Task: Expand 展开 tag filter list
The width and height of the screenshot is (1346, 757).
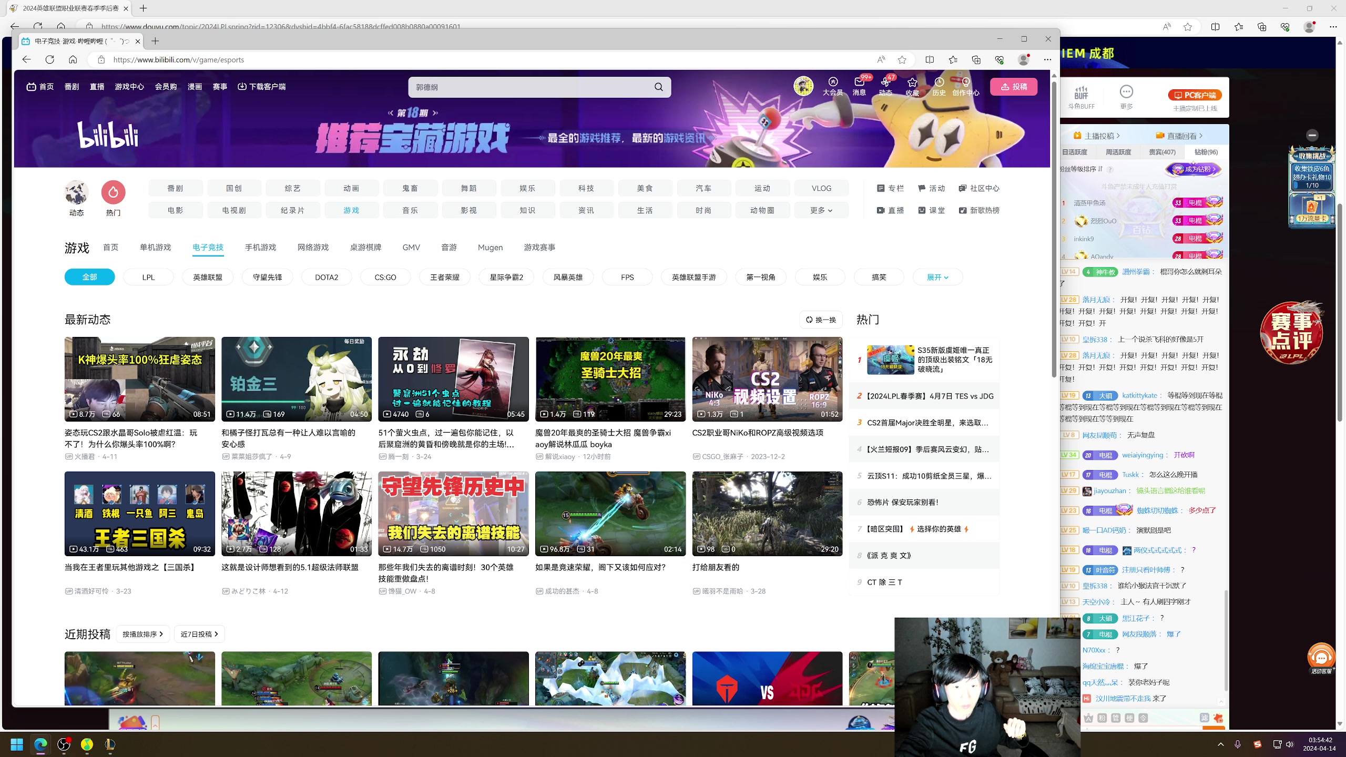Action: pos(937,277)
